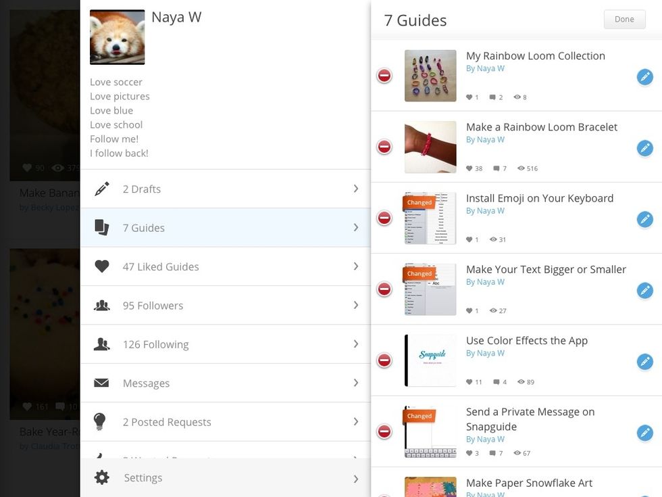
Task: Open the red panda profile picture
Action: (x=118, y=37)
